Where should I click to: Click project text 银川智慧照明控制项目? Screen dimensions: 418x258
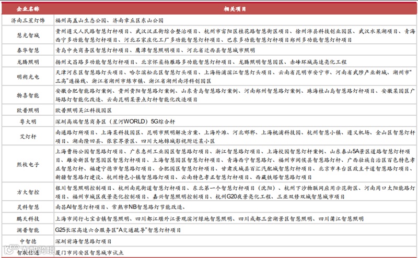pyautogui.click(x=84, y=188)
